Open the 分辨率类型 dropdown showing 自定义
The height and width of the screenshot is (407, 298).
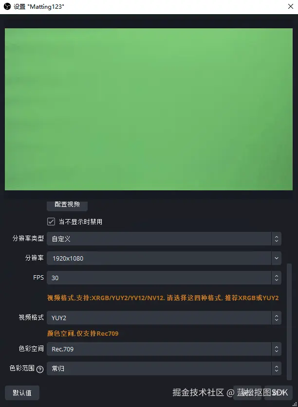click(164, 239)
